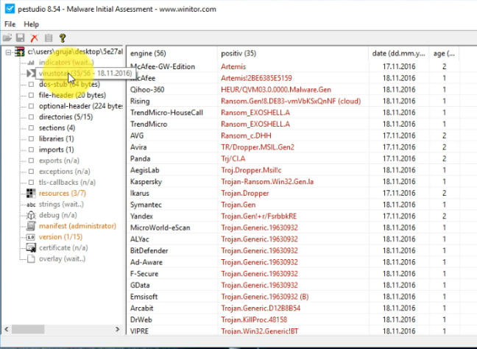Click the red X toolbar icon
The width and height of the screenshot is (477, 349).
(x=34, y=38)
